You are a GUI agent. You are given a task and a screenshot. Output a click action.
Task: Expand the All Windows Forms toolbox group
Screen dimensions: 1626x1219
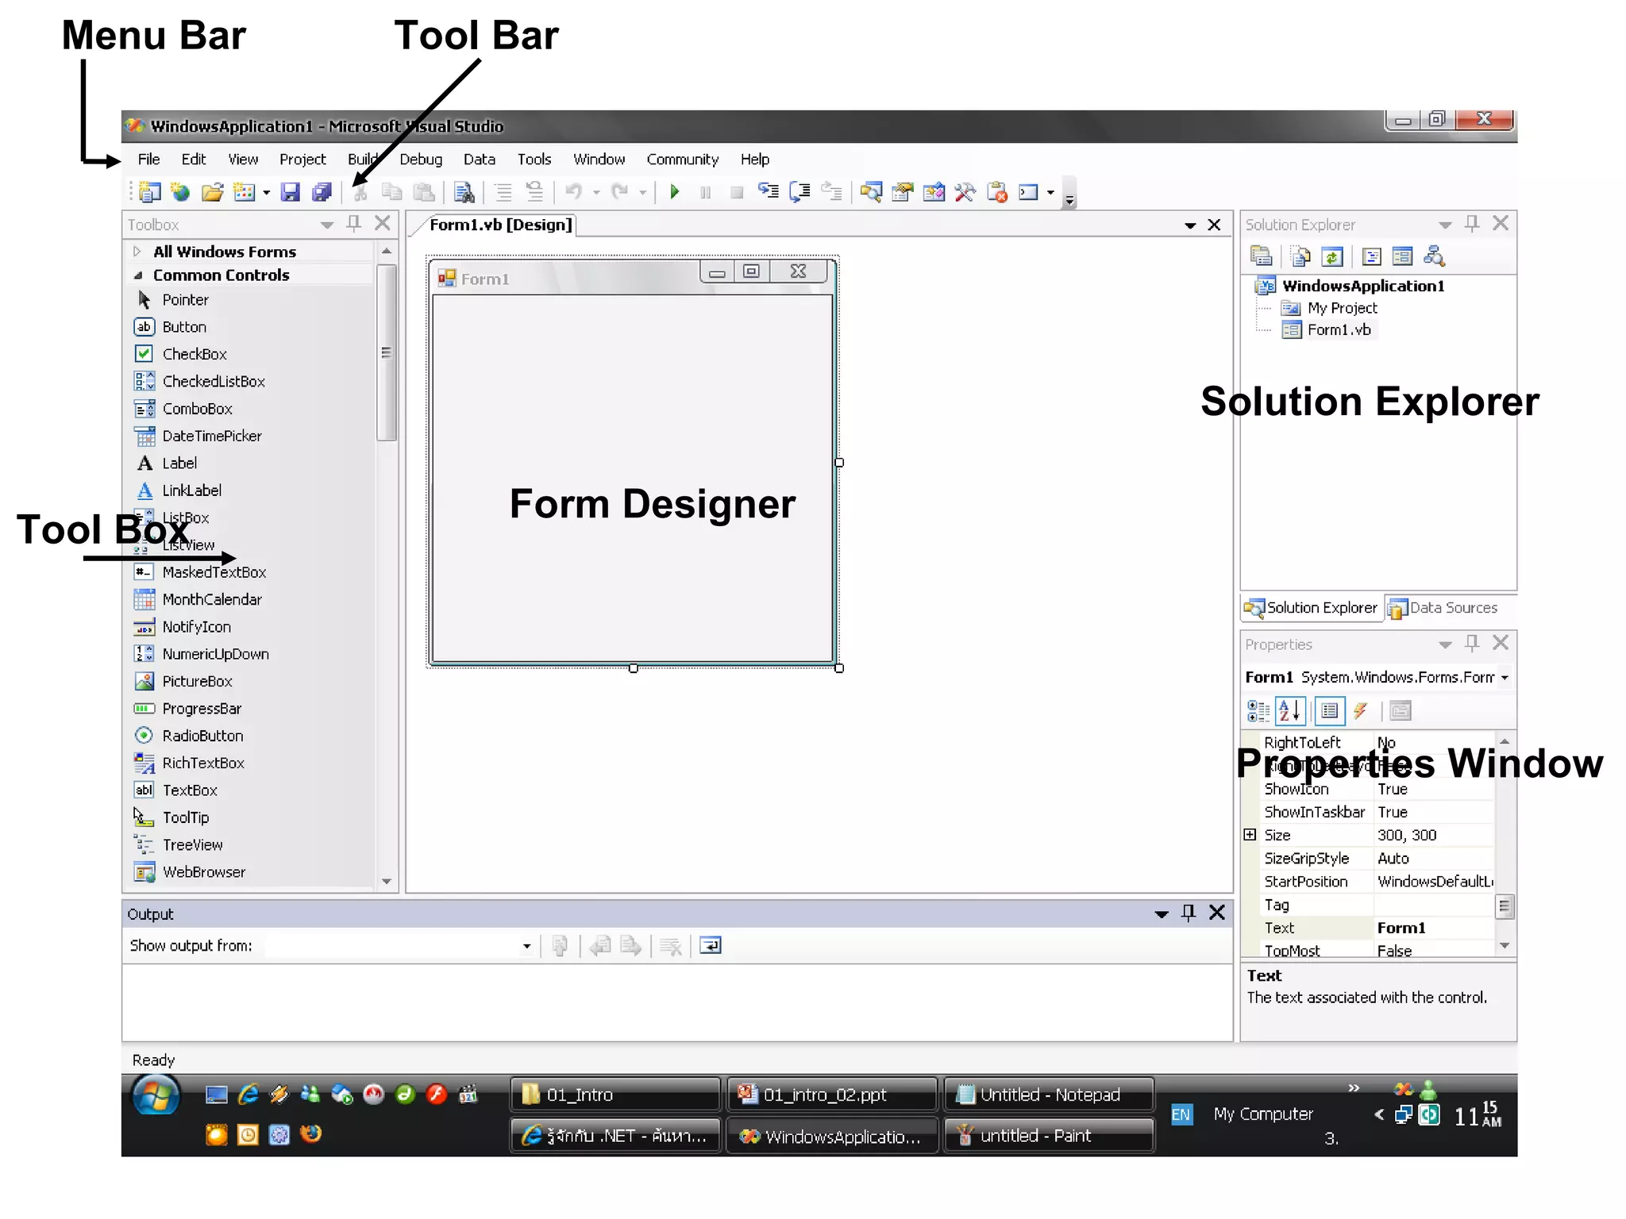click(137, 252)
